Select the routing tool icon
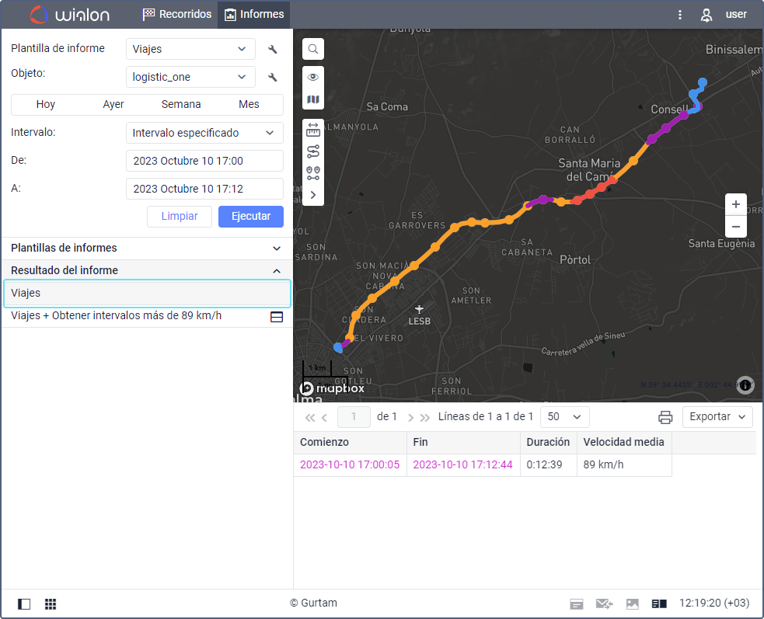Screen dimensions: 764x619 [312, 151]
